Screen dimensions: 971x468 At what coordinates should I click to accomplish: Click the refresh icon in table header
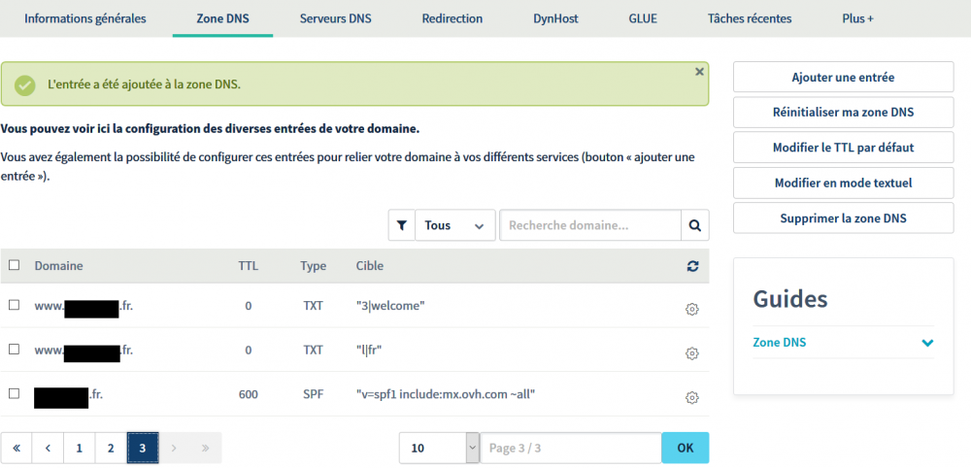click(691, 266)
